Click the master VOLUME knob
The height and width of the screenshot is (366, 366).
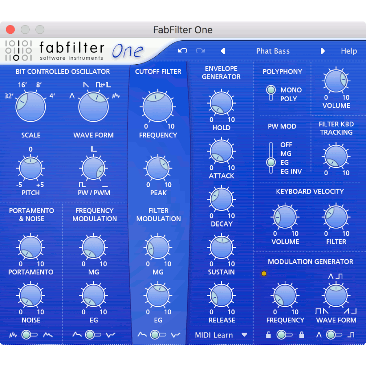pyautogui.click(x=336, y=81)
